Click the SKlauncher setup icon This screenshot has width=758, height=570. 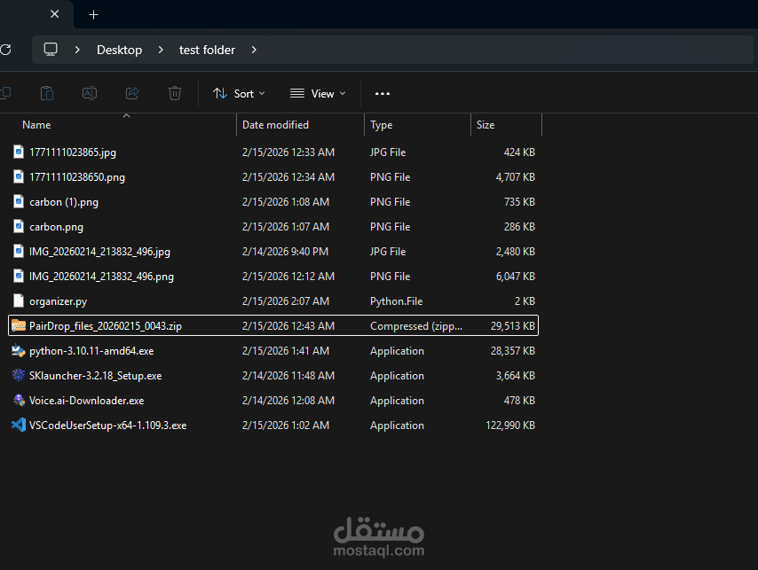[19, 376]
